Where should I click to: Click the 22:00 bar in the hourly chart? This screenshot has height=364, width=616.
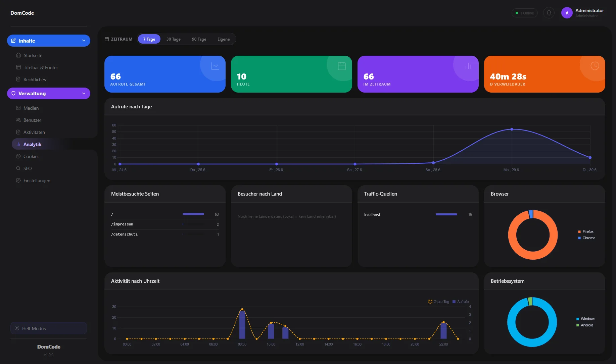(x=443, y=331)
